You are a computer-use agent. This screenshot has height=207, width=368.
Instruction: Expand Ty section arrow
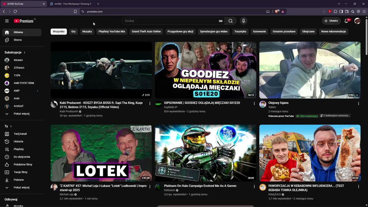11,126
